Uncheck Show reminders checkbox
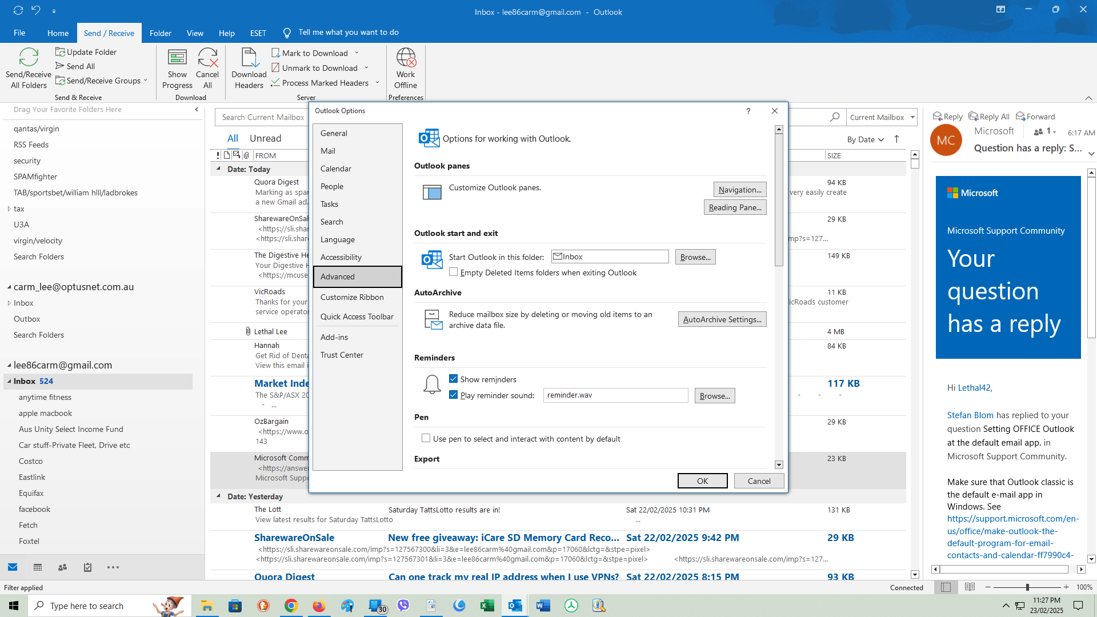 pyautogui.click(x=454, y=379)
